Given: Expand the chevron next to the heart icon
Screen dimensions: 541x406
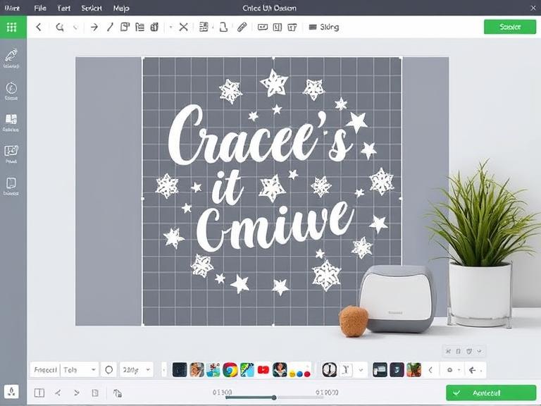Looking at the screenshot, I should click(480, 352).
